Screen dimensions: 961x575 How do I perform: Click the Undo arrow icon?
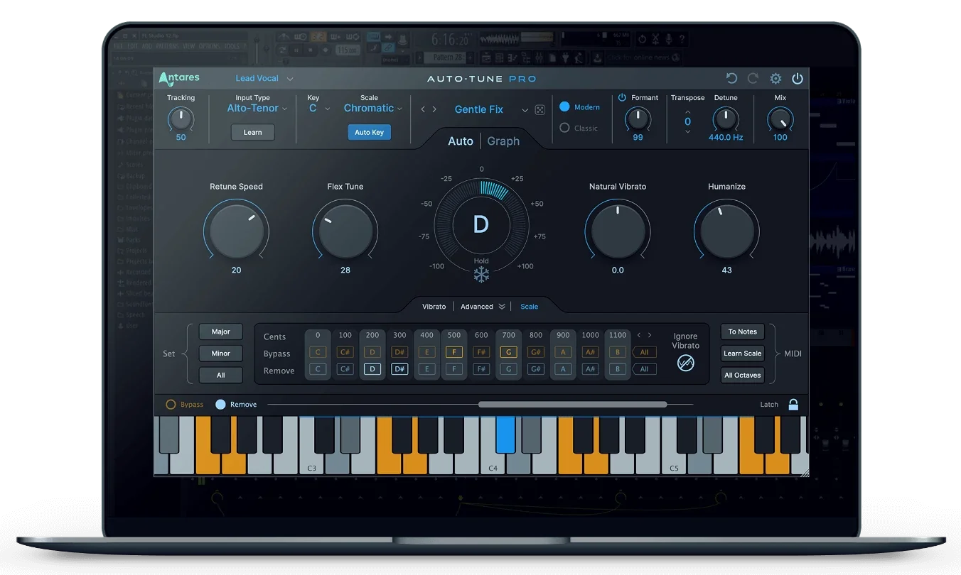click(x=731, y=79)
